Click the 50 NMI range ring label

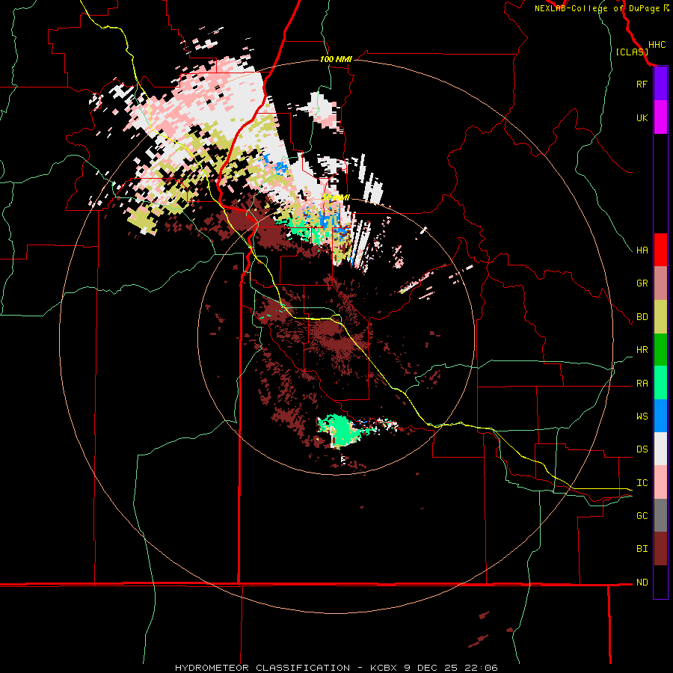pyautogui.click(x=336, y=197)
